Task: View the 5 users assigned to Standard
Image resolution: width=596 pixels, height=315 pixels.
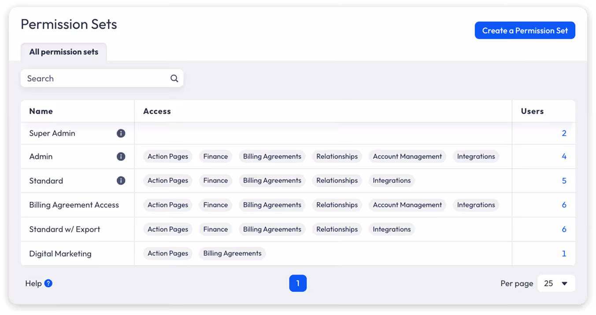Action: 564,181
